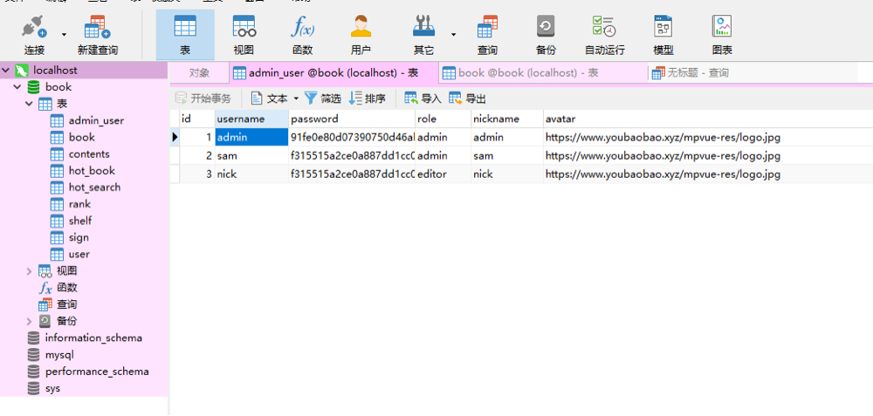873x416 pixels.
Task: Switch to the 对象 tab
Action: point(199,73)
